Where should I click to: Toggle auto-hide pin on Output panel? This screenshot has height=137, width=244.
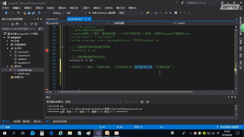(232, 97)
